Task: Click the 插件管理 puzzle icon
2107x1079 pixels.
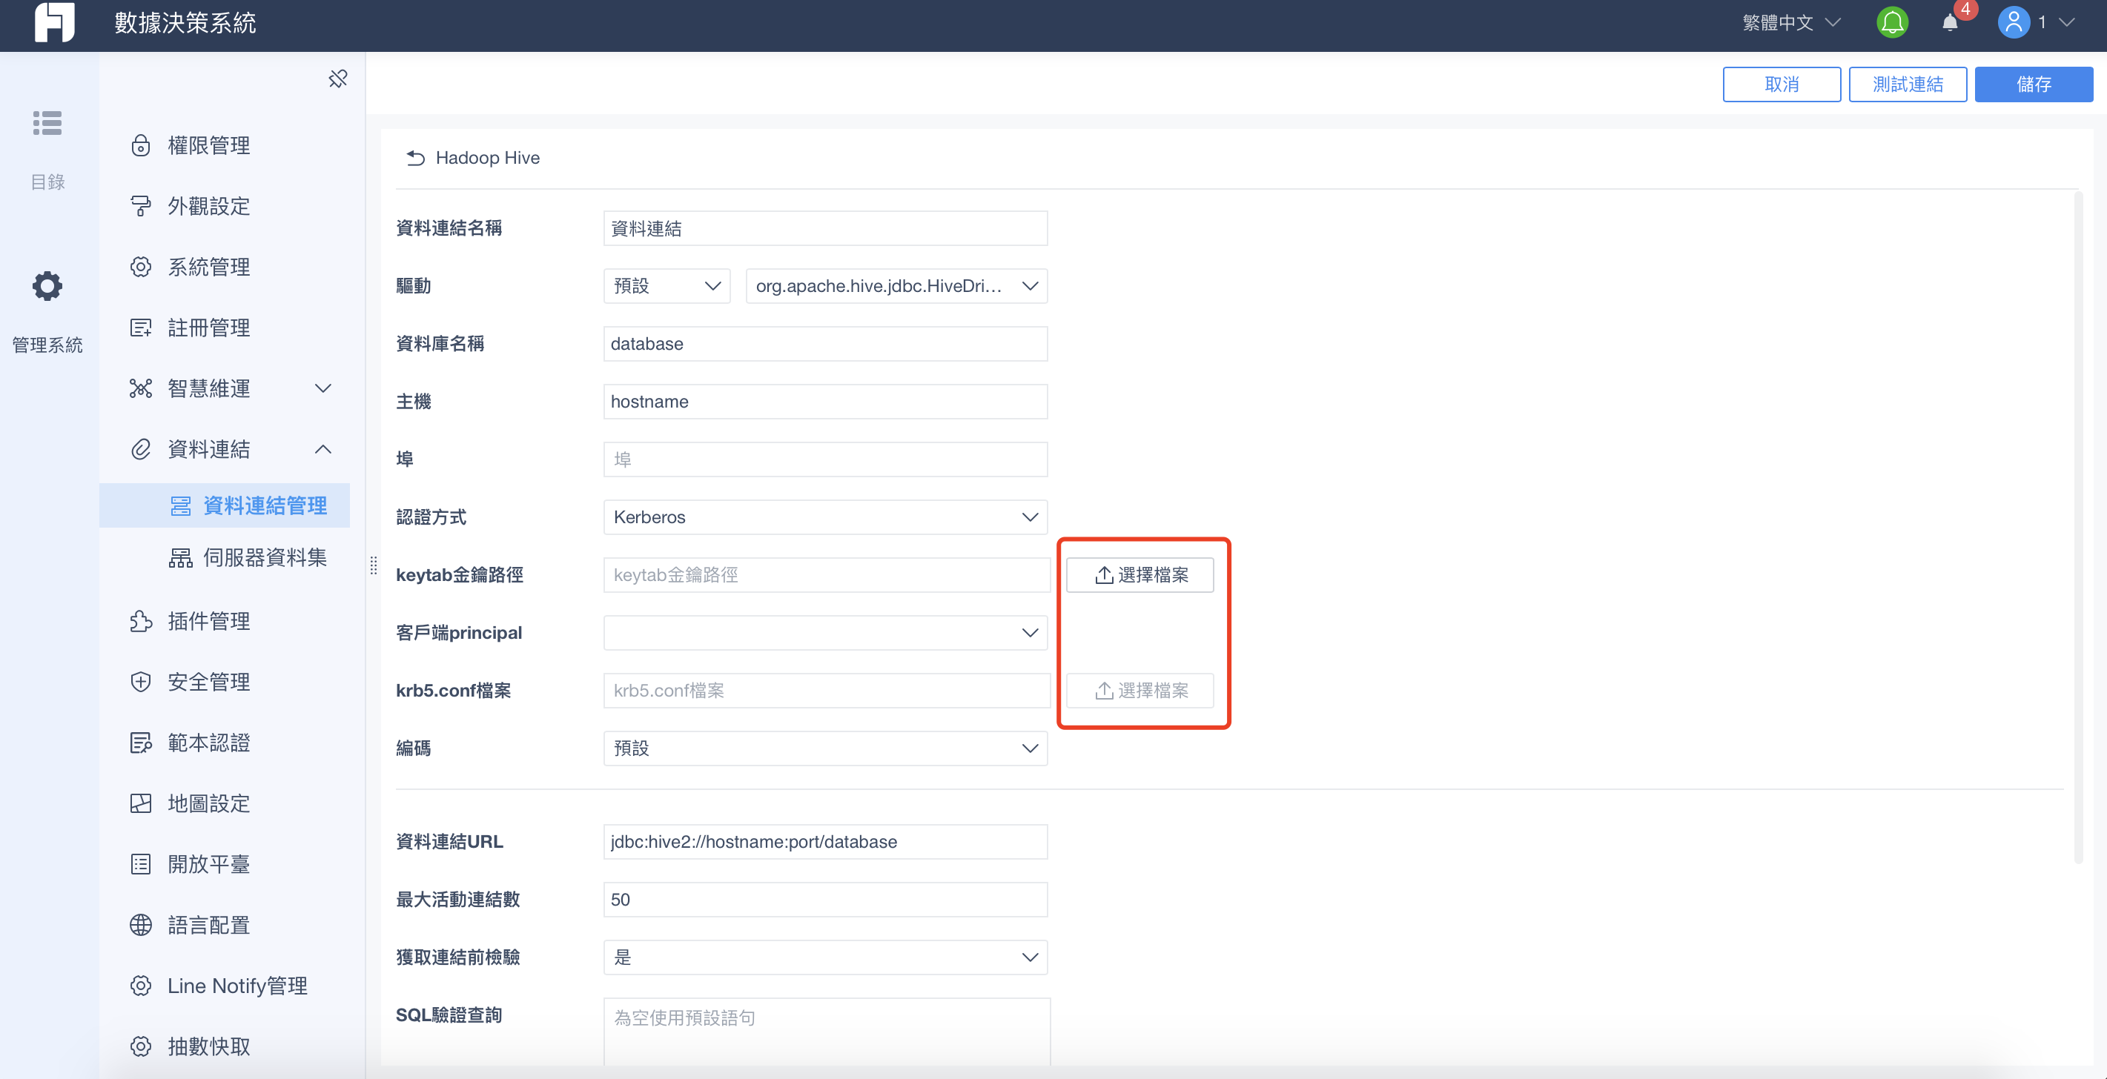Action: pos(141,621)
